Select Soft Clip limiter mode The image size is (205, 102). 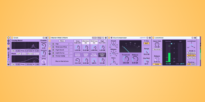191,55
